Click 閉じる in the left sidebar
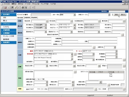Image resolution: width=129 pixels, height=97 pixels. click(5, 21)
